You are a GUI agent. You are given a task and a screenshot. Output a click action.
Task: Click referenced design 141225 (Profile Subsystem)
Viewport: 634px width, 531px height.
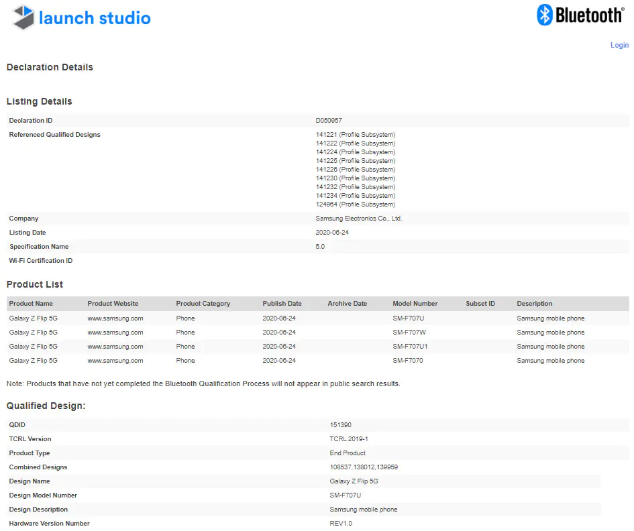click(x=356, y=161)
